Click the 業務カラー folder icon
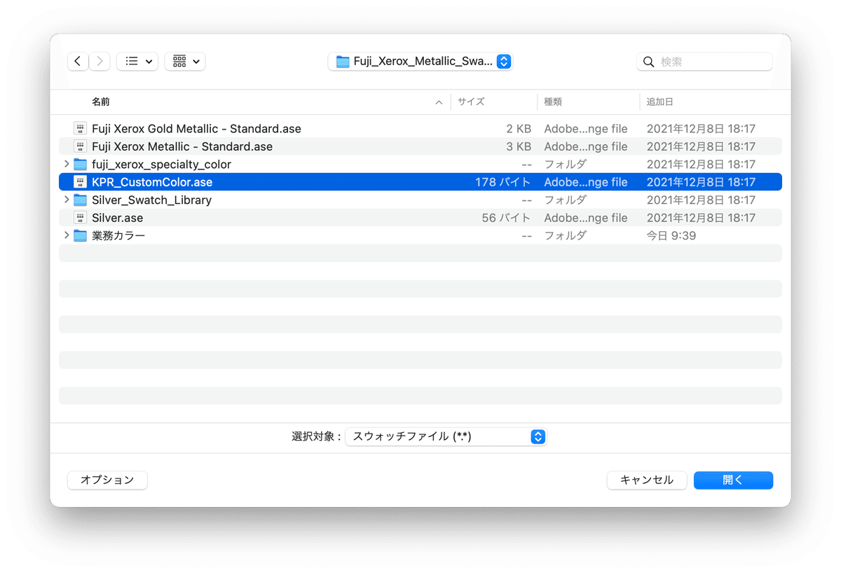Viewport: 841px width, 573px height. 80,236
